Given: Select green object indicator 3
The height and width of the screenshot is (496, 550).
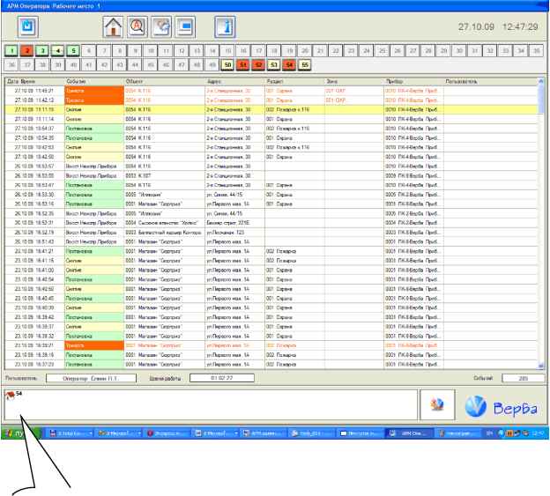Looking at the screenshot, I should [x=42, y=51].
